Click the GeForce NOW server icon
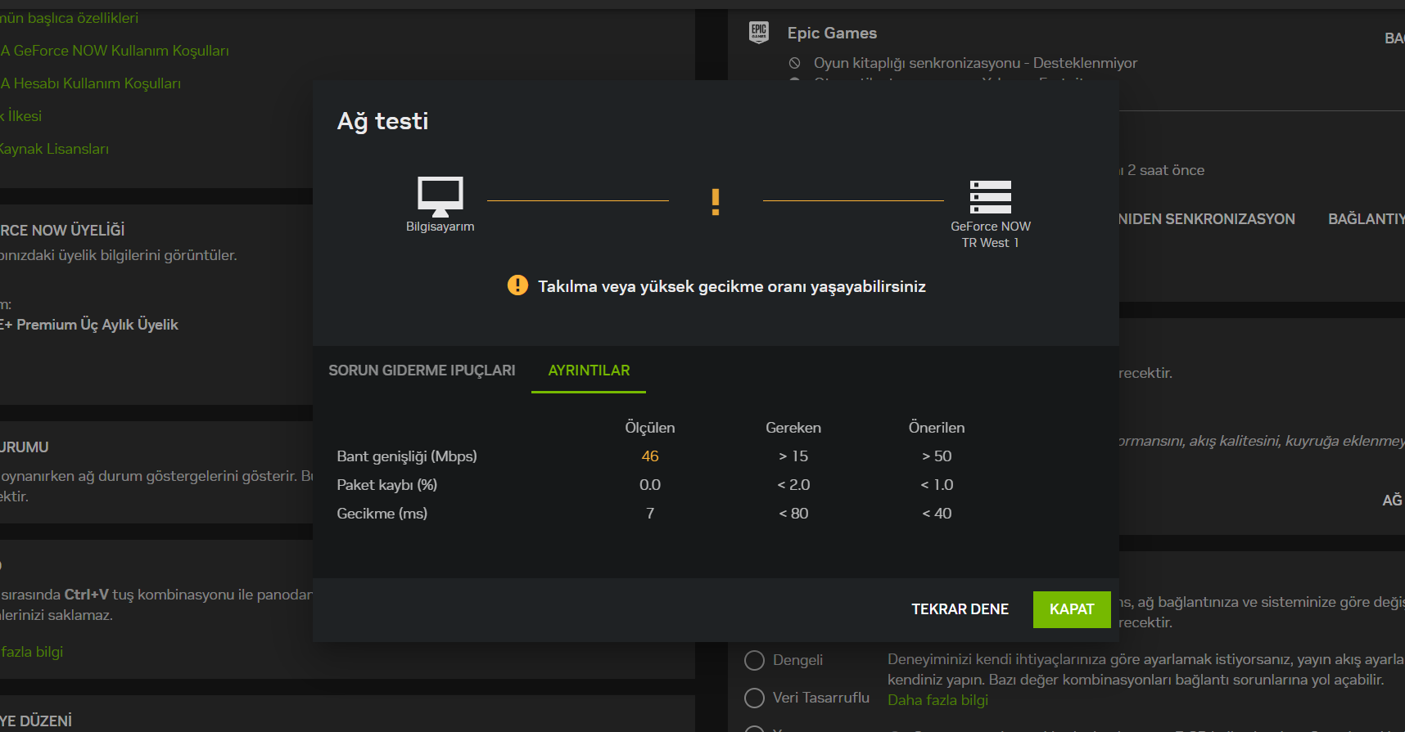 991,197
